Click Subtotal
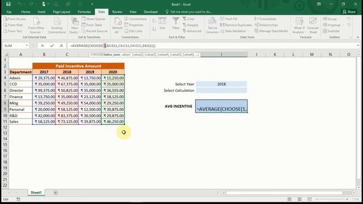 click(331, 31)
